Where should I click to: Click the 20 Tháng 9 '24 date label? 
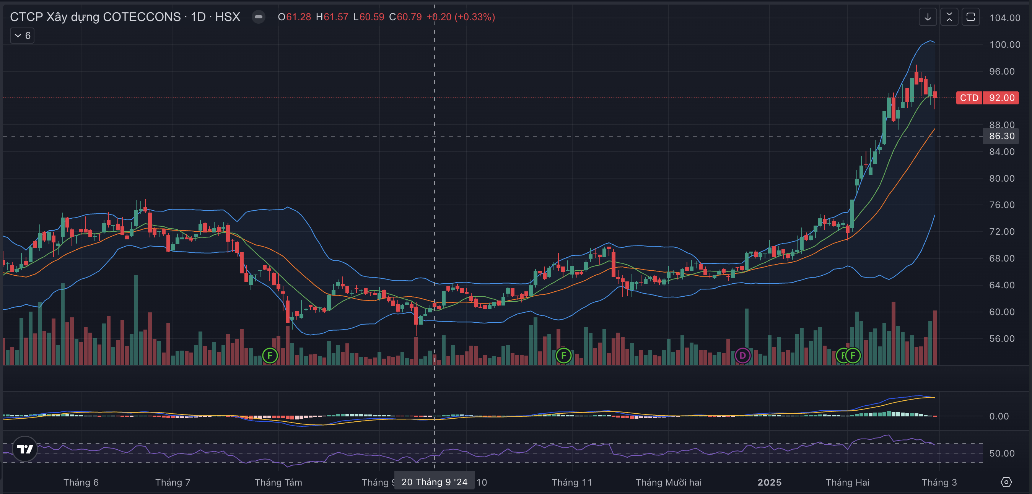click(x=434, y=482)
